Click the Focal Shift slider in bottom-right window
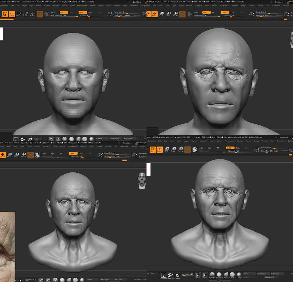 pos(274,148)
